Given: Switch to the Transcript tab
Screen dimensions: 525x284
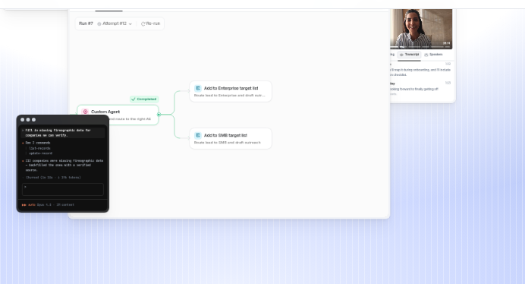Looking at the screenshot, I should [409, 55].
